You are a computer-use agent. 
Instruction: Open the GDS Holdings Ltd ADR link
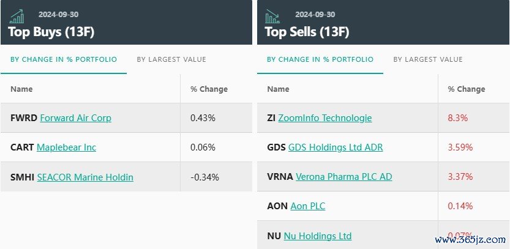click(x=336, y=147)
